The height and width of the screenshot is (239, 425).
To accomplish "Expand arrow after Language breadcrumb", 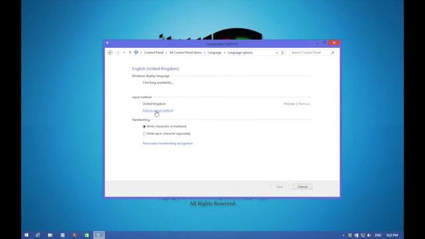I will (224, 52).
